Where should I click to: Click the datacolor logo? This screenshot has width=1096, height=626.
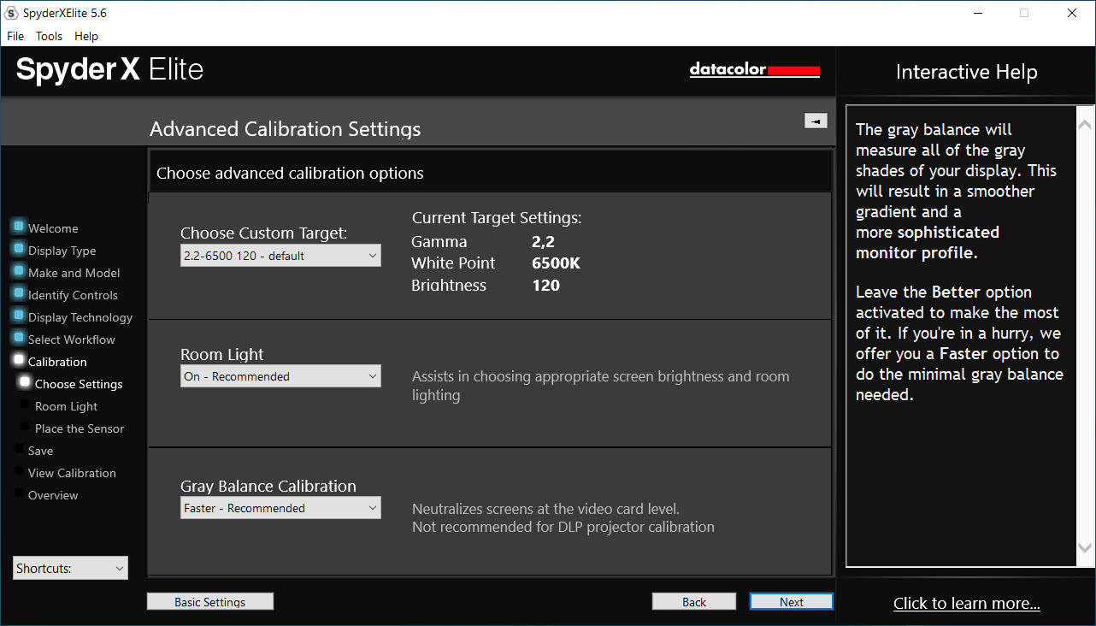point(755,70)
